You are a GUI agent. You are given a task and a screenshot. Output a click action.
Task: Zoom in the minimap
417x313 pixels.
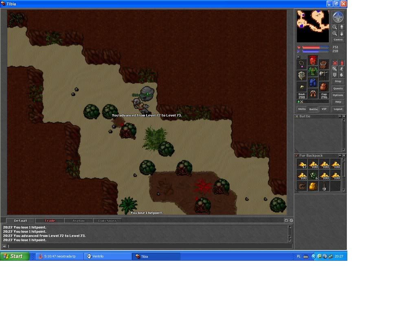click(335, 33)
